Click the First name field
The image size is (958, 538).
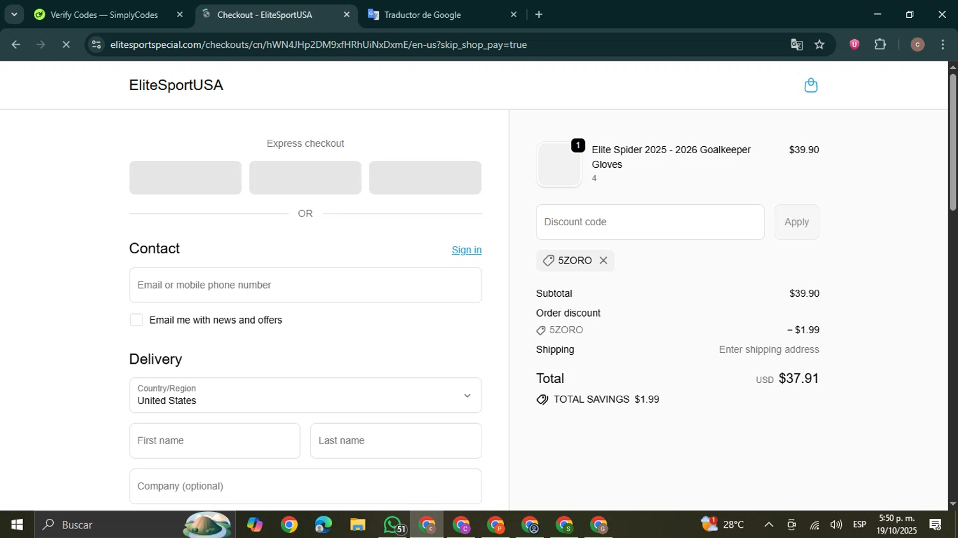click(x=215, y=441)
